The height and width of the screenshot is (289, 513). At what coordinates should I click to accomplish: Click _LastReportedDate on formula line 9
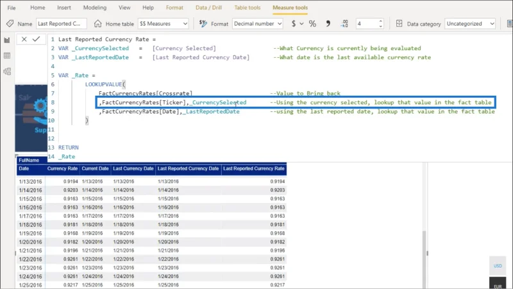(x=211, y=111)
